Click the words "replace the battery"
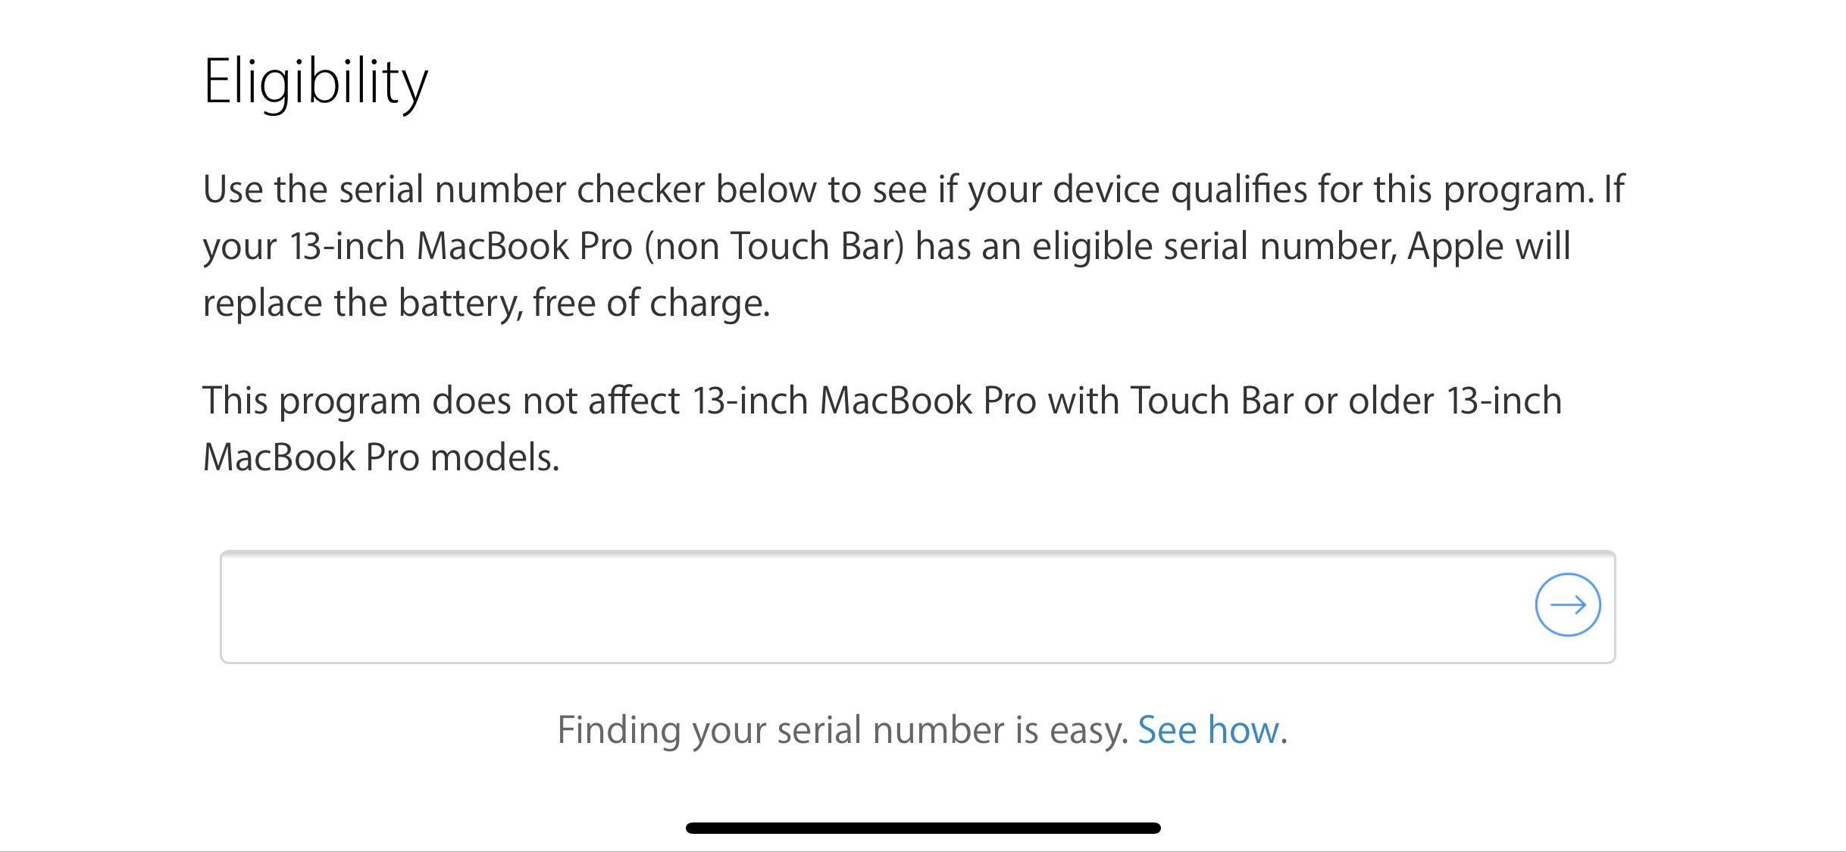Screen dimensions: 1846x852 [362, 303]
